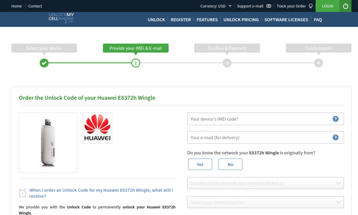Click the Huawei brand logo image

click(97, 128)
